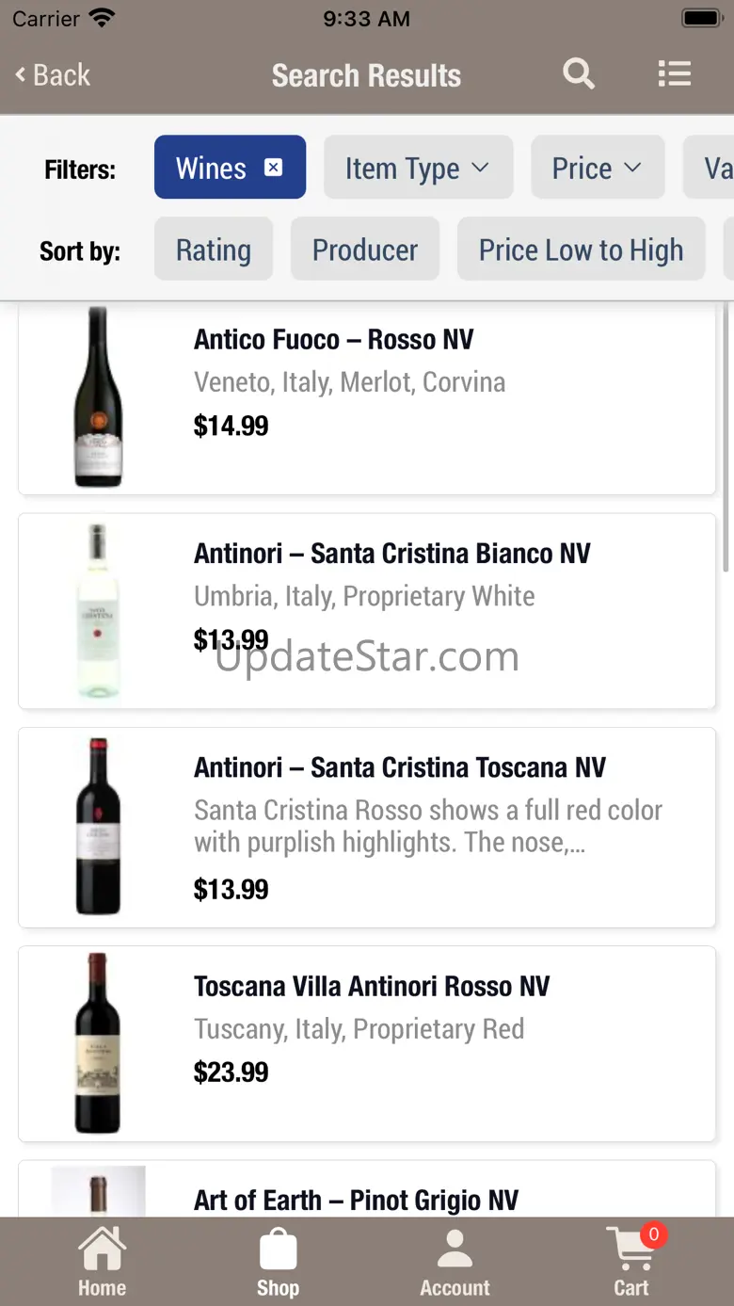Go Back to previous screen
Image resolution: width=734 pixels, height=1306 pixels.
pyautogui.click(x=53, y=74)
